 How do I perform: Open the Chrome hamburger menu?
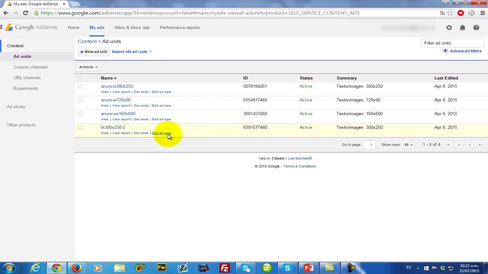point(482,13)
